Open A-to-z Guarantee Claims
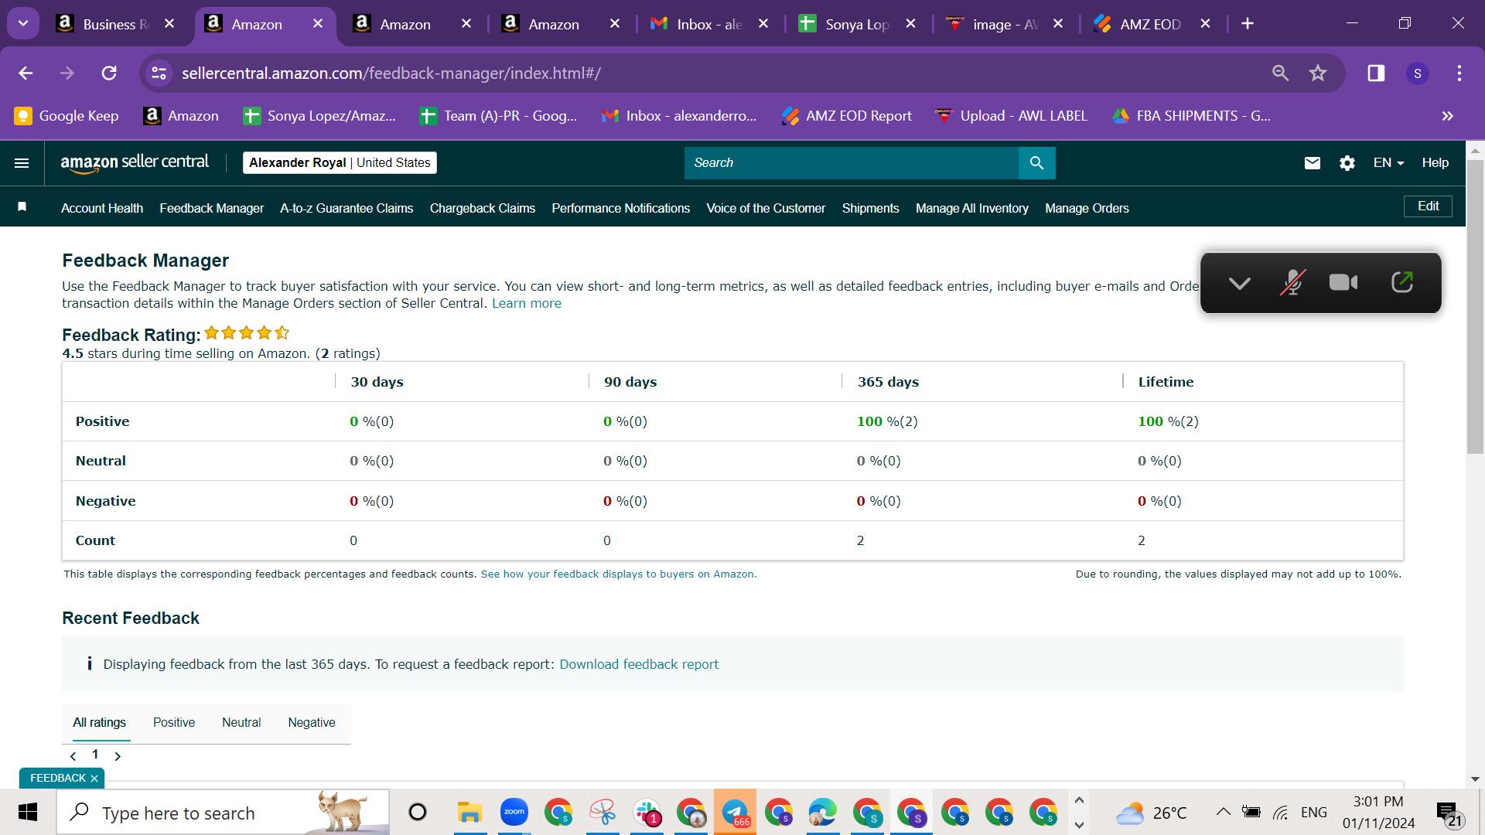 point(346,208)
